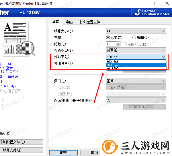This screenshot has width=172, height=156.
Task: Click the 确定 button
Action: click(63, 153)
